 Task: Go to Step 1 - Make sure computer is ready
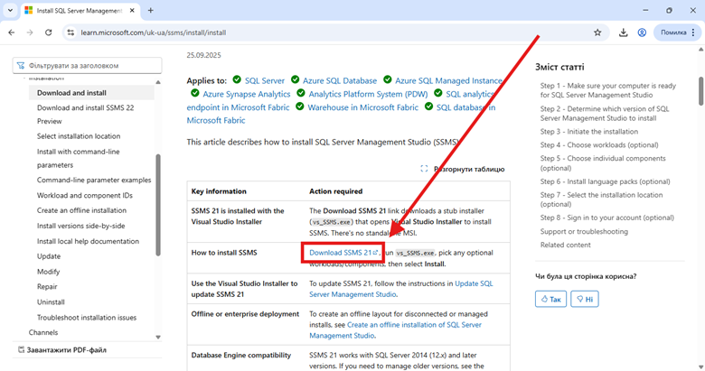pyautogui.click(x=608, y=90)
